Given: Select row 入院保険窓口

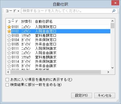Looking at the screenshot, I should pyautogui.click(x=59, y=27).
